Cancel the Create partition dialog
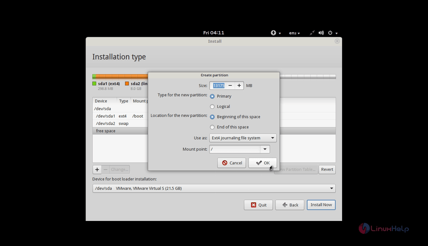The image size is (428, 246). point(232,163)
